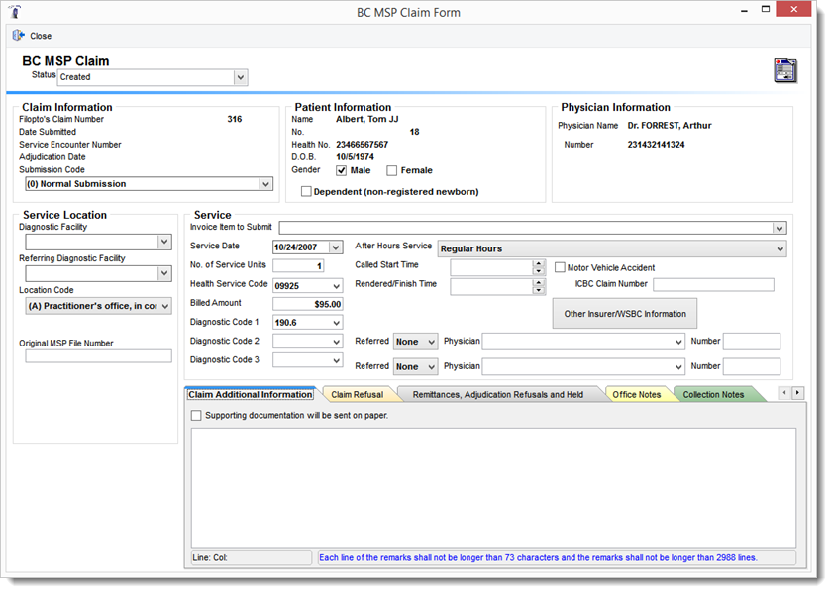Check the Female gender checkbox

pos(392,170)
